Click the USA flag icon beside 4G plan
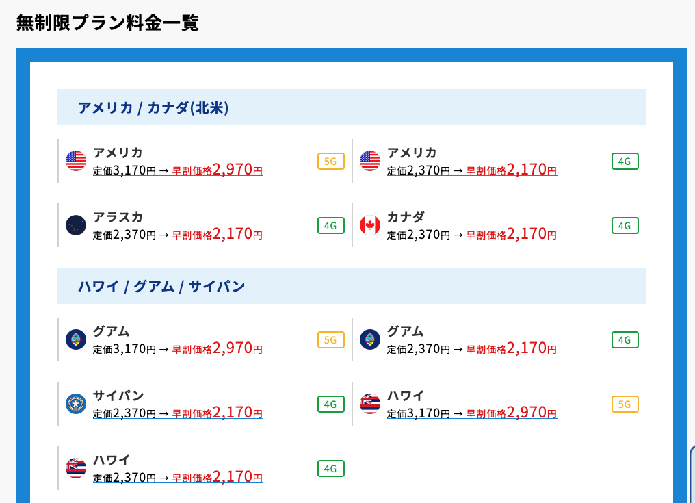Image resolution: width=695 pixels, height=503 pixels. point(370,161)
